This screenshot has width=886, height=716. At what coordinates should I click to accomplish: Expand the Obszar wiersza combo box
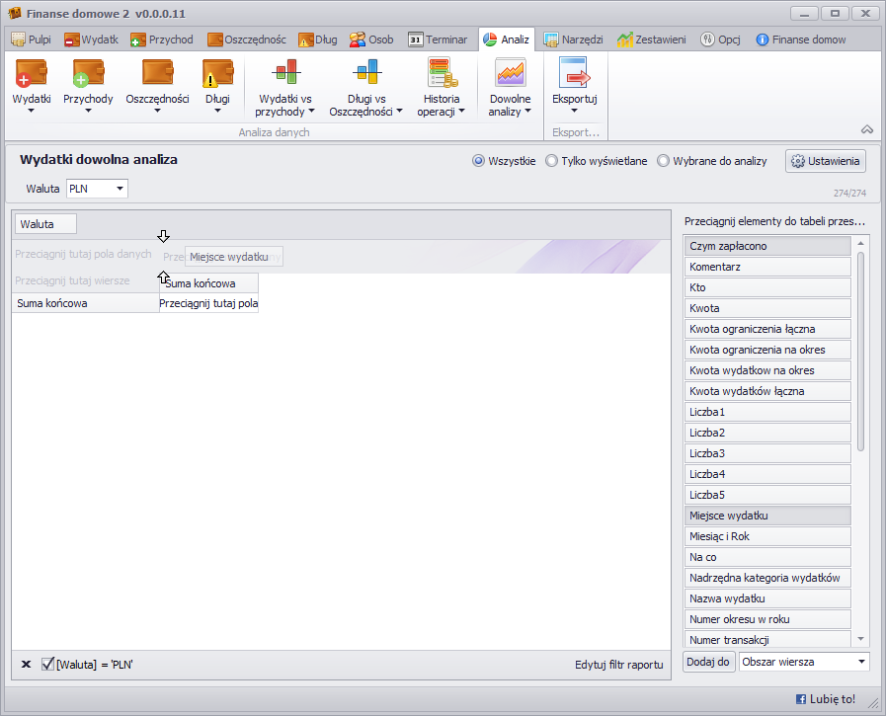point(861,662)
